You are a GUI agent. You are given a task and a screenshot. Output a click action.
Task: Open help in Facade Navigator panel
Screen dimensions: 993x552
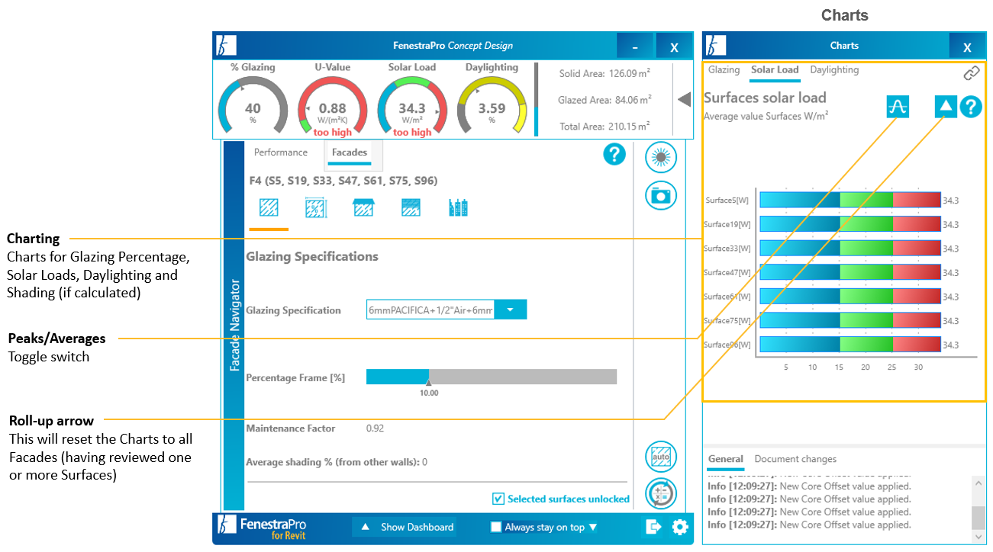tap(614, 154)
